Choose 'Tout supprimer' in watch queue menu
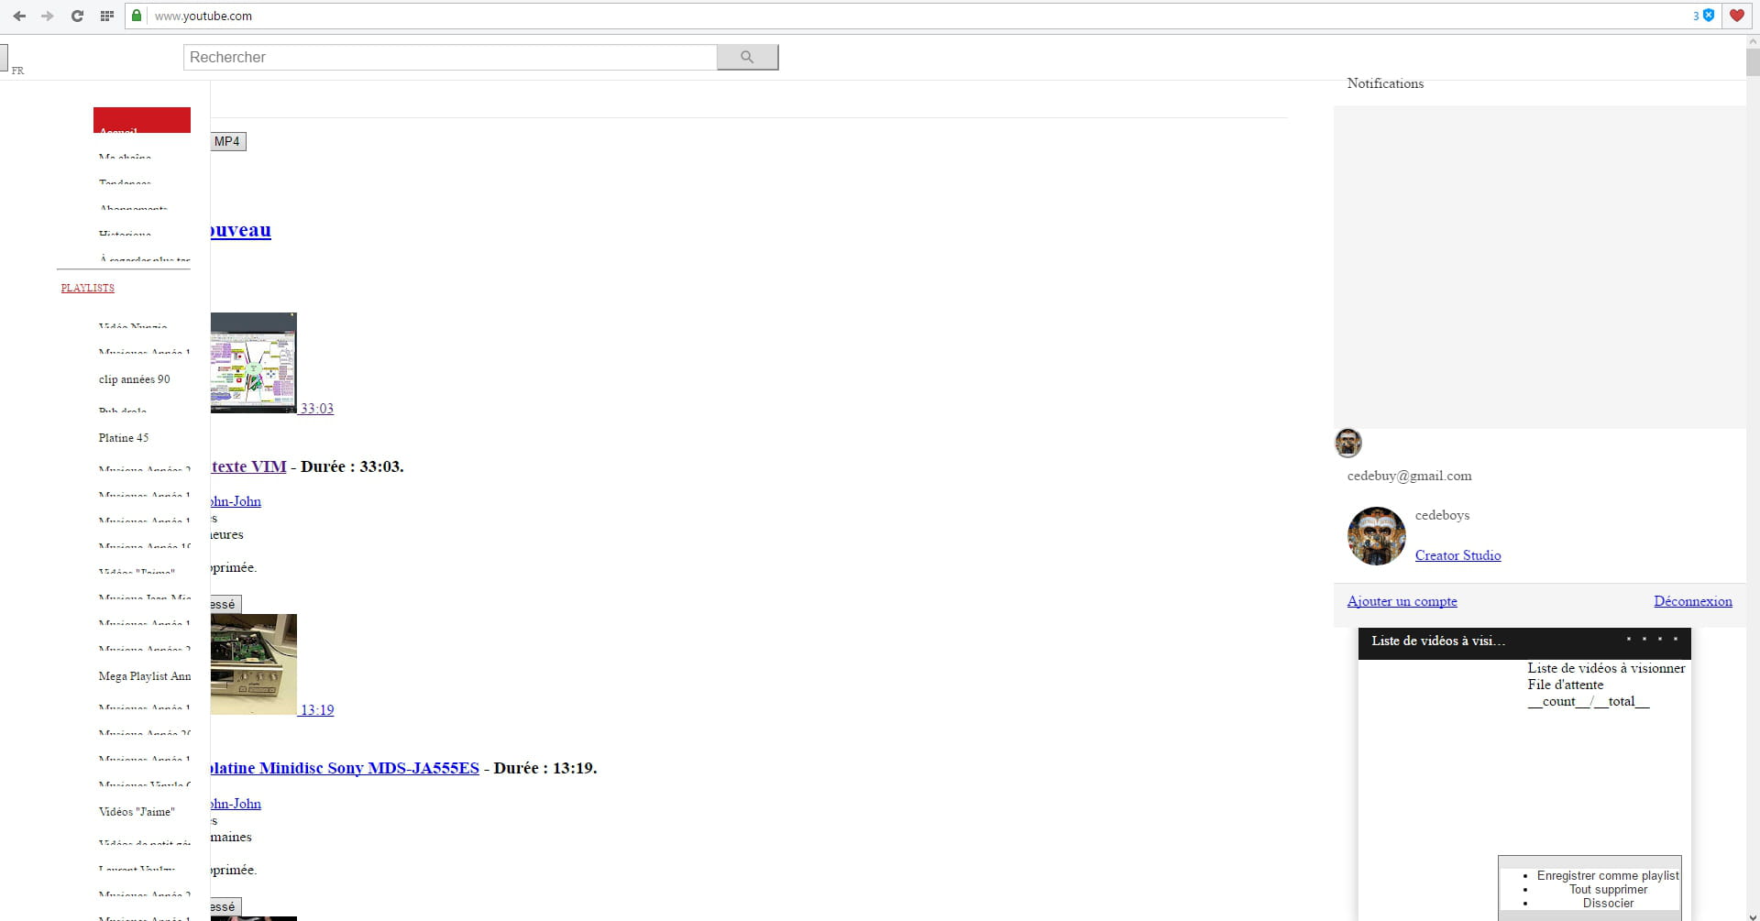This screenshot has height=921, width=1760. point(1608,889)
